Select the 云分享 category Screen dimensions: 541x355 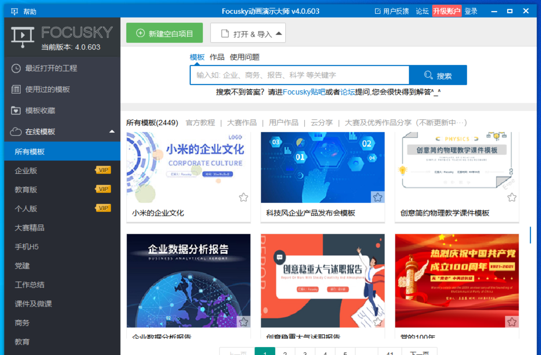click(x=322, y=123)
